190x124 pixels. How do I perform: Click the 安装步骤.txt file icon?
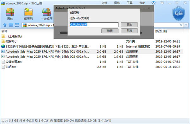(3, 62)
